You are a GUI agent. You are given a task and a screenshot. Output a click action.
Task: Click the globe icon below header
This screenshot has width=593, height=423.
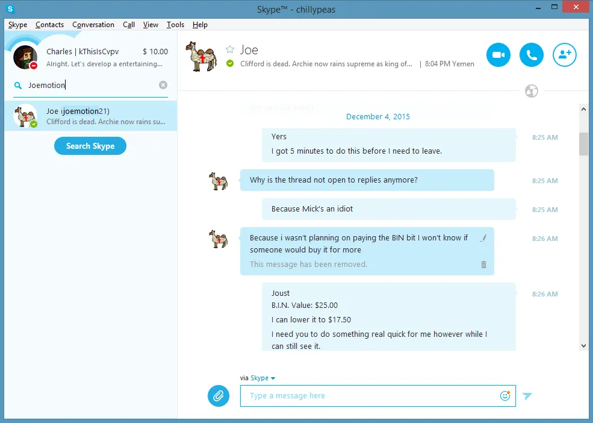click(x=532, y=91)
